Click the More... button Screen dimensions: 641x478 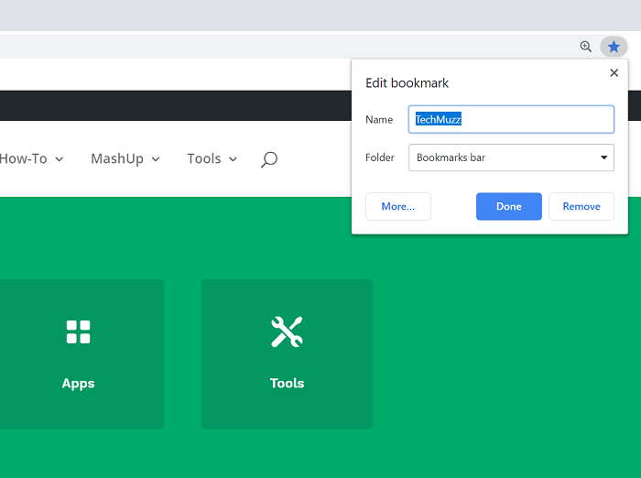(x=398, y=207)
